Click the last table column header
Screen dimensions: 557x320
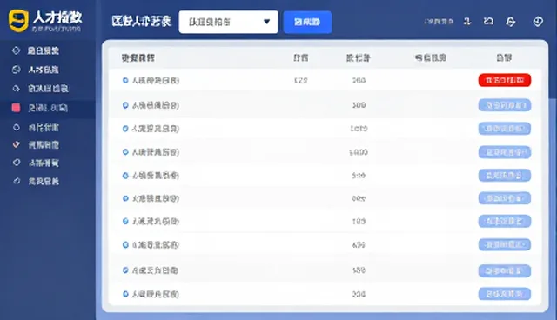click(x=504, y=57)
